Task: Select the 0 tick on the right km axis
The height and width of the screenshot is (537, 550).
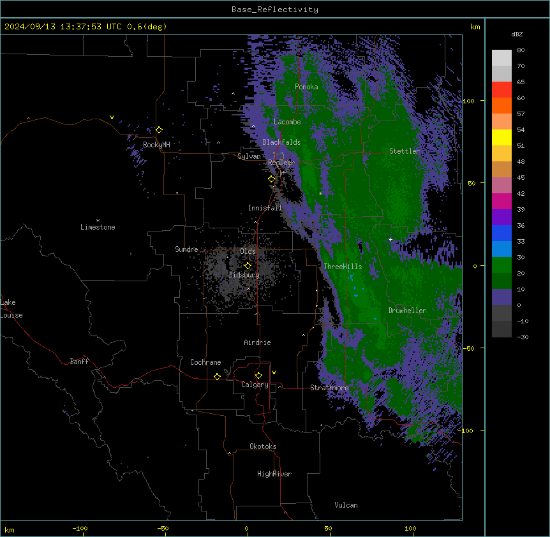Action: [475, 267]
